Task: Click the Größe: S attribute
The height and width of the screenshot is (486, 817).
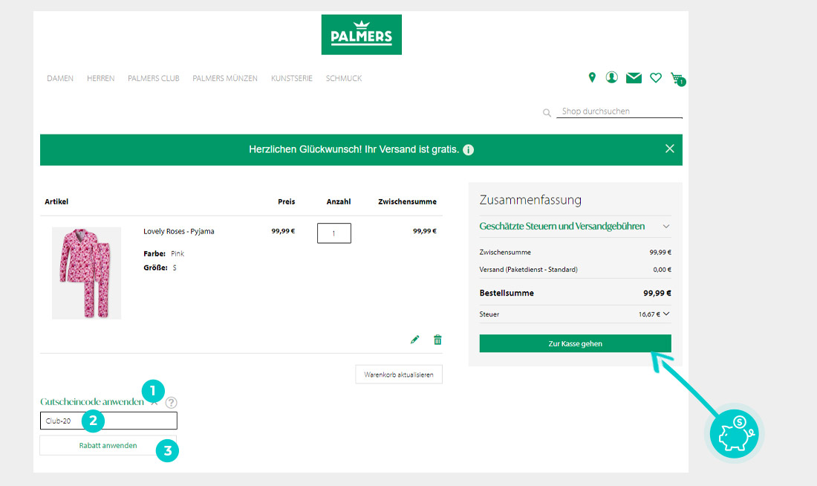Action: point(160,268)
